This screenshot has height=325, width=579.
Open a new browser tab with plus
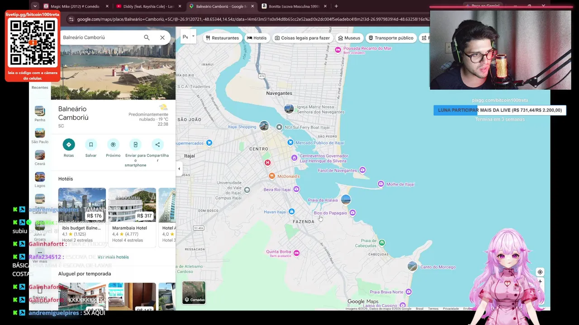coord(336,6)
